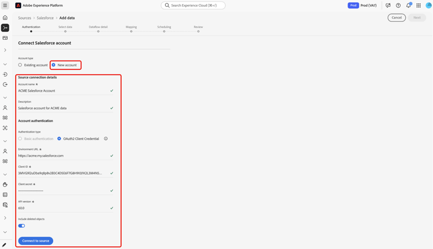The height and width of the screenshot is (249, 433).
Task: Select the New account radio button
Action: (54, 65)
